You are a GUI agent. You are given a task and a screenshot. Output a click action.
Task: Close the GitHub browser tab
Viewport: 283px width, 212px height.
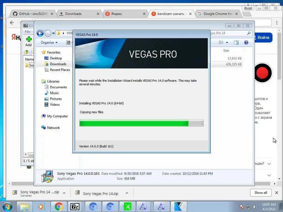click(52, 14)
